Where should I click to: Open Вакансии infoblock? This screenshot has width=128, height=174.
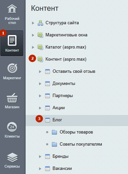tap(62, 169)
